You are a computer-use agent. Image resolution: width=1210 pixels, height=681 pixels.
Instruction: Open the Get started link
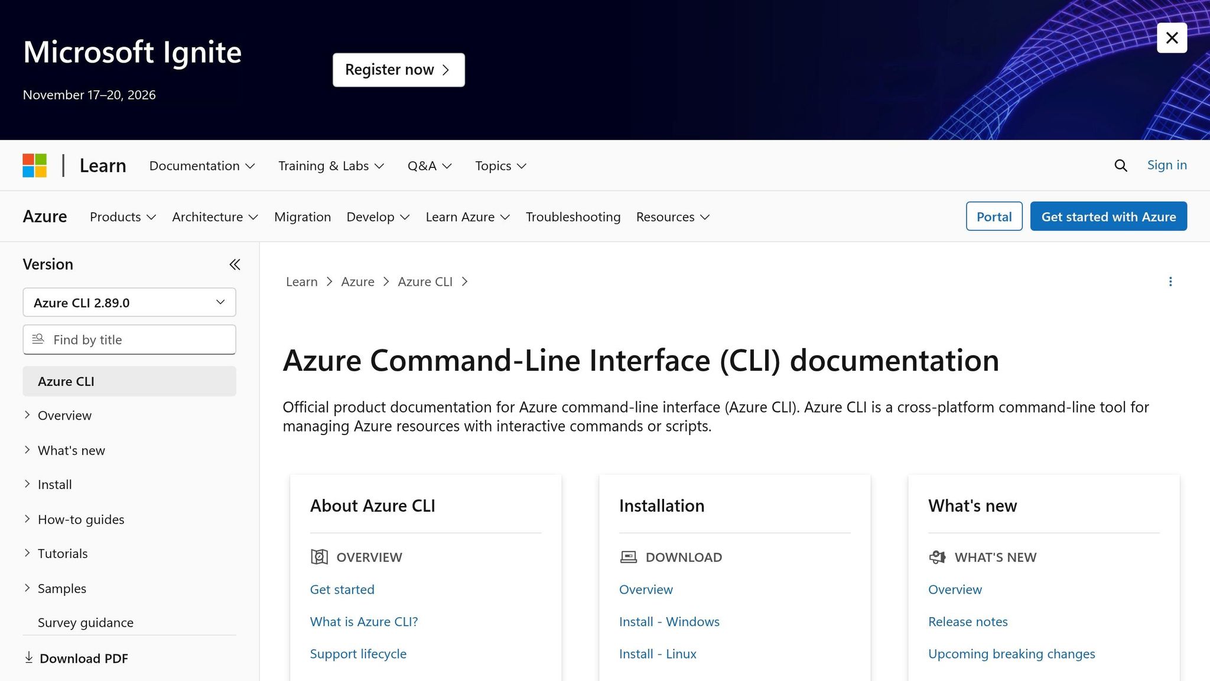(342, 589)
